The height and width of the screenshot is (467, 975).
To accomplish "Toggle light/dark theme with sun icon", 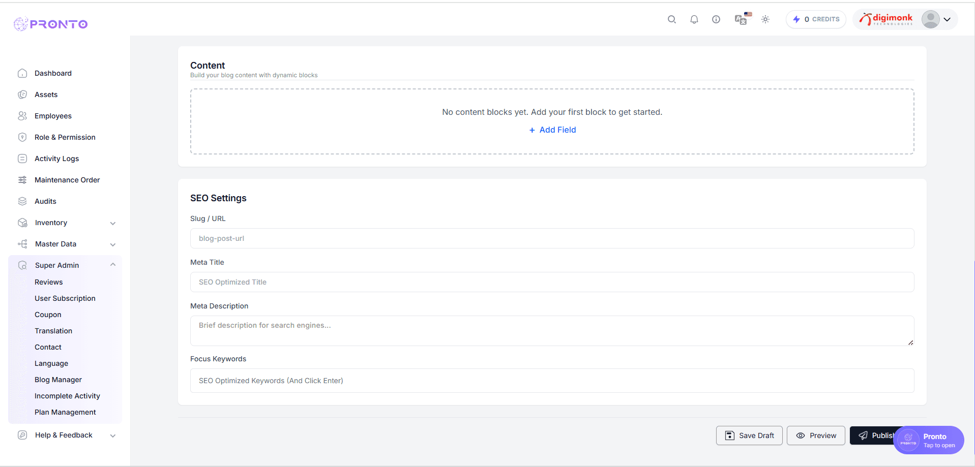I will 765,19.
